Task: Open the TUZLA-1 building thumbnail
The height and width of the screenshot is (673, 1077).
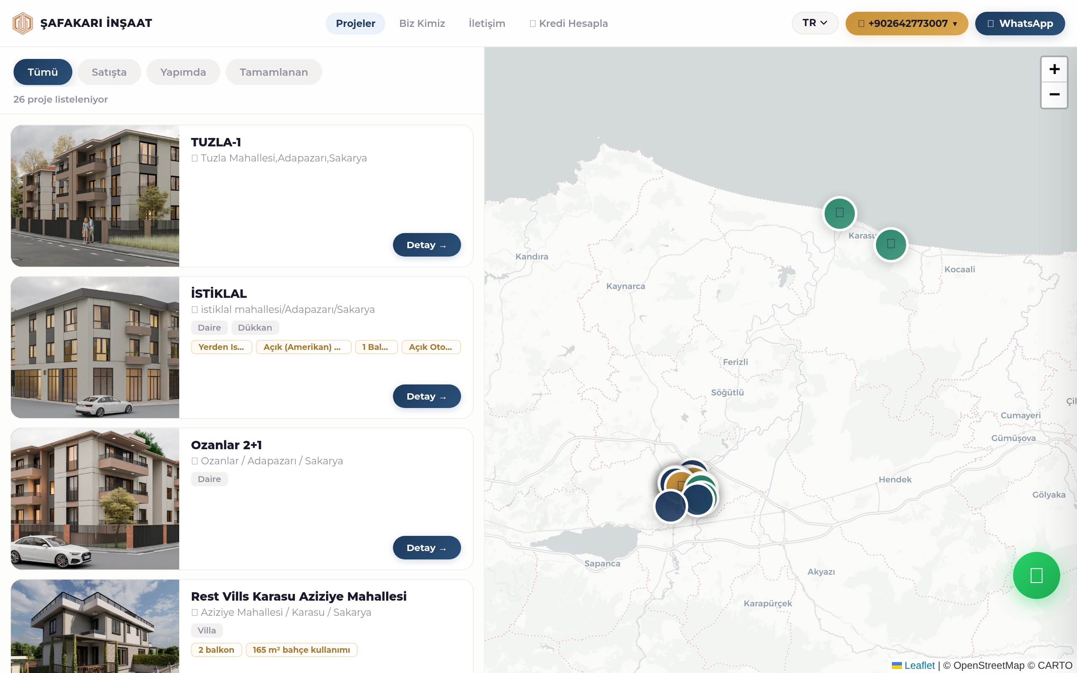Action: click(95, 196)
